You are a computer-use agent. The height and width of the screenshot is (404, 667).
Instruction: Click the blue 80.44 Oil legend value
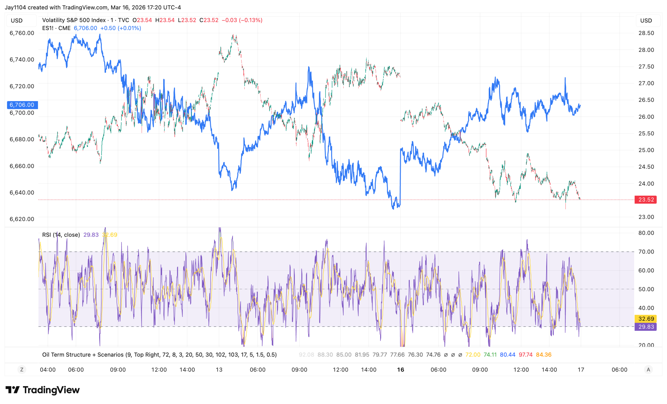tap(508, 355)
